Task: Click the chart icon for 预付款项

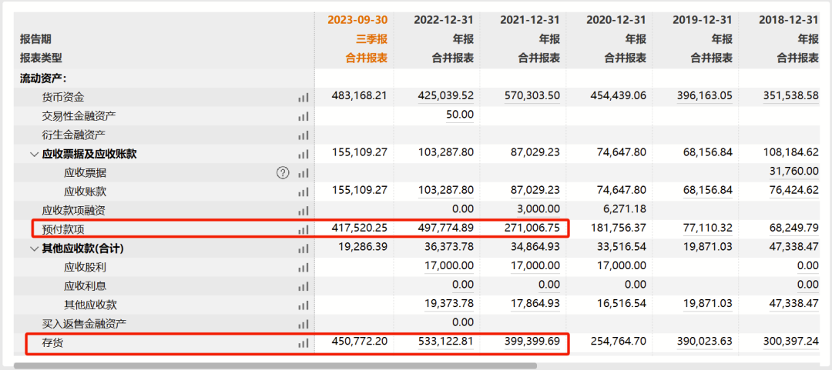Action: (x=304, y=229)
